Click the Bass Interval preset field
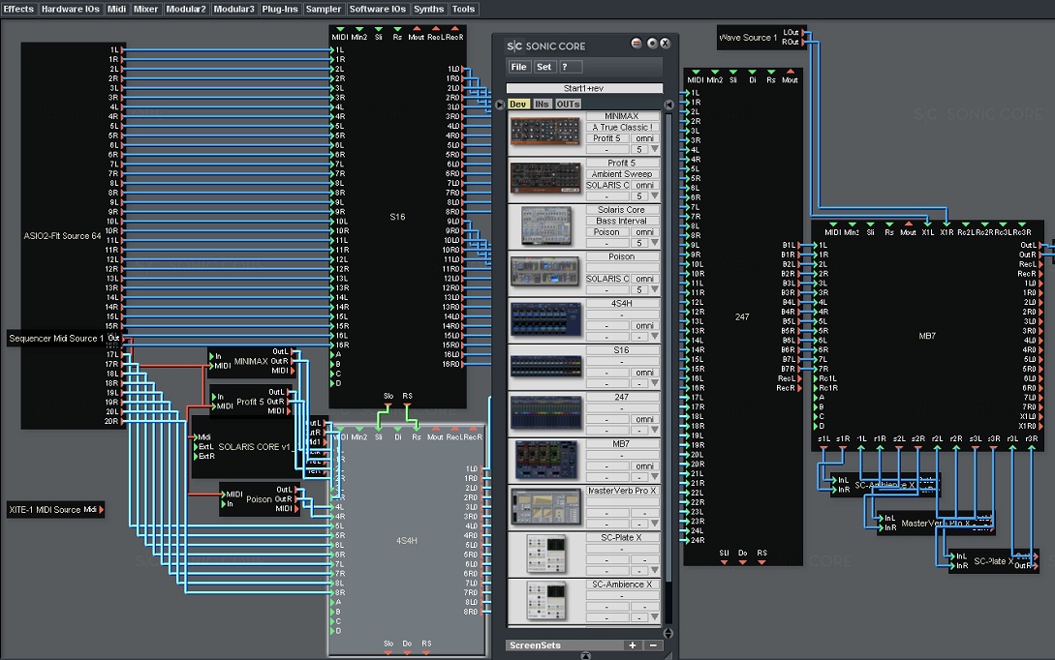The height and width of the screenshot is (660, 1055). pos(622,221)
